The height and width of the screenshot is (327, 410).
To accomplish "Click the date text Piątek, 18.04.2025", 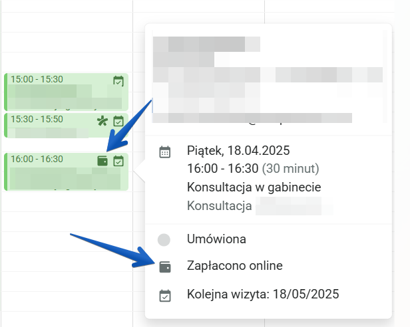I will tap(238, 151).
